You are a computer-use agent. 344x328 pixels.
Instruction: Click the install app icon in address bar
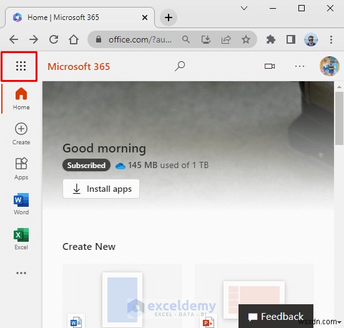click(206, 39)
